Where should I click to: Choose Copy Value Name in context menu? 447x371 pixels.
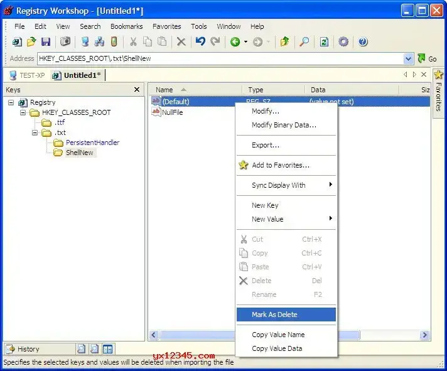point(286,335)
